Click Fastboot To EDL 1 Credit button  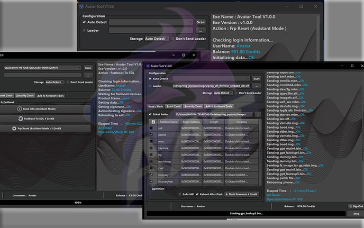45,118
